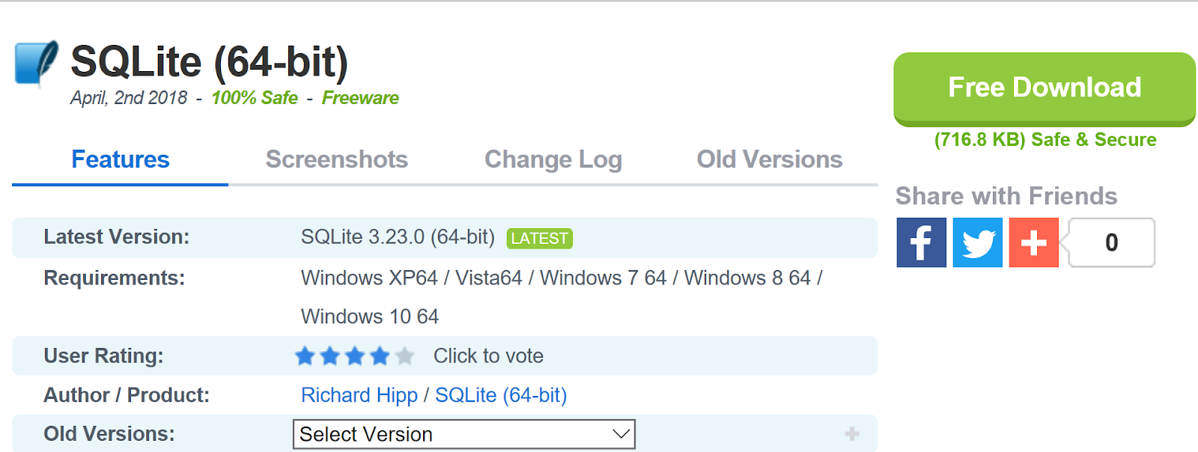Click the SQLite (64-bit) product link
The image size is (1198, 452).
tap(502, 395)
